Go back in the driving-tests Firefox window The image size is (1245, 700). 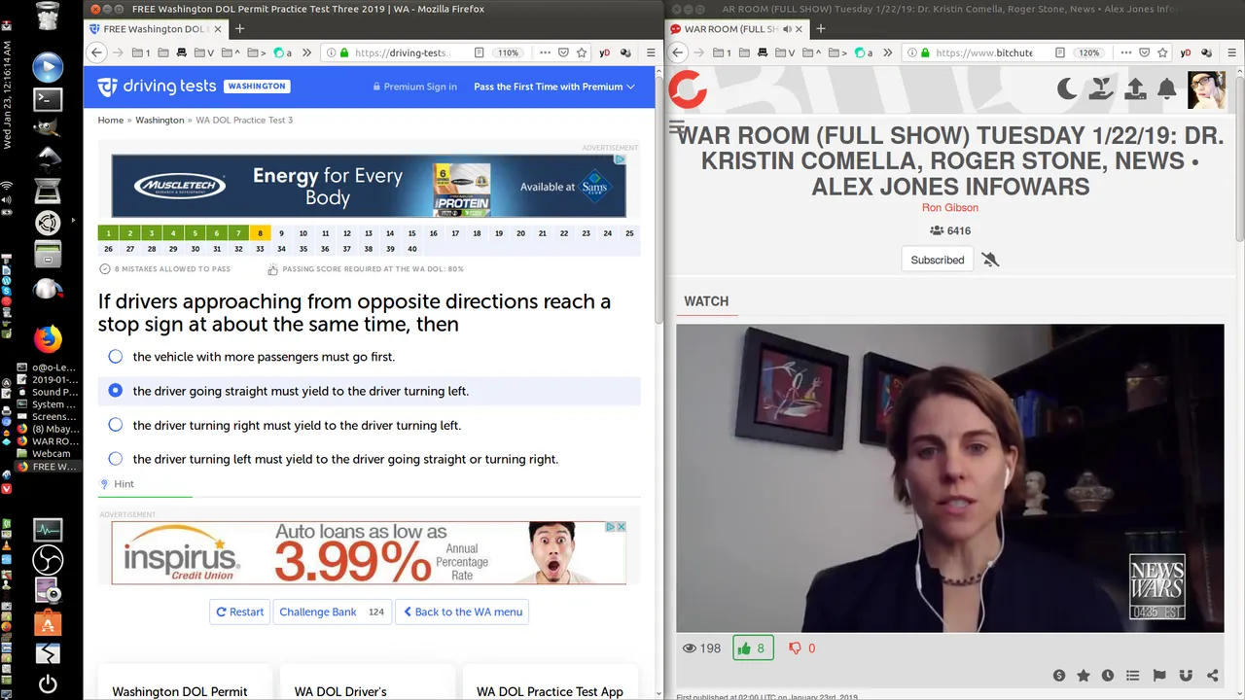(x=96, y=52)
